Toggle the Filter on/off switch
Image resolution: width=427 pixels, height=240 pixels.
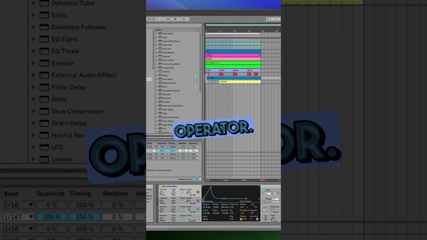264,199
